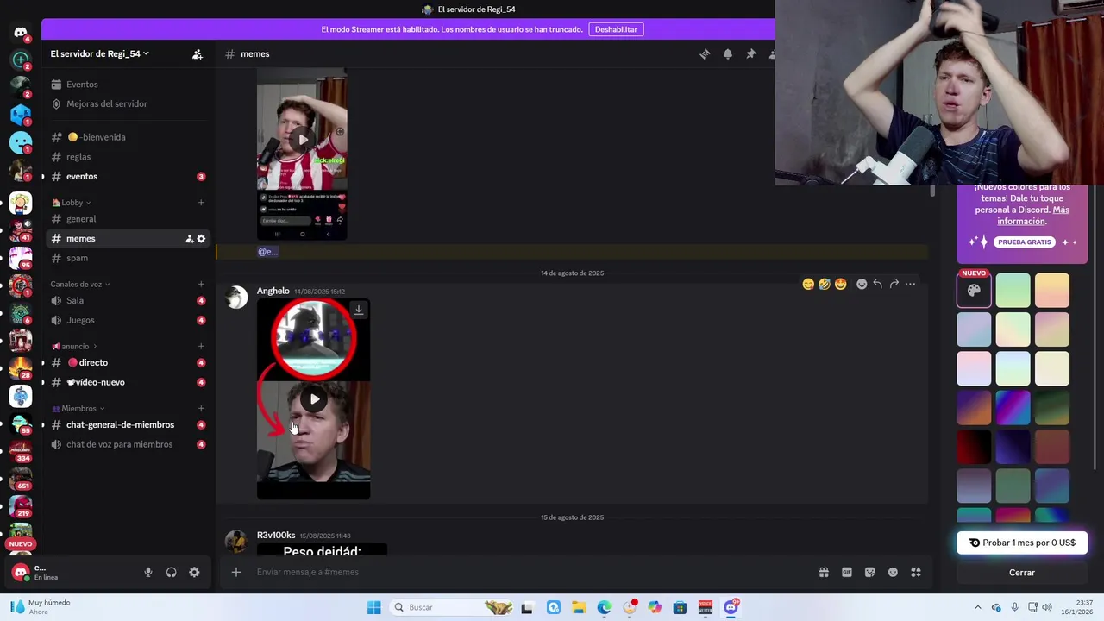1104x621 pixels.
Task: Click PRUEBA GRATIS button
Action: click(1024, 242)
